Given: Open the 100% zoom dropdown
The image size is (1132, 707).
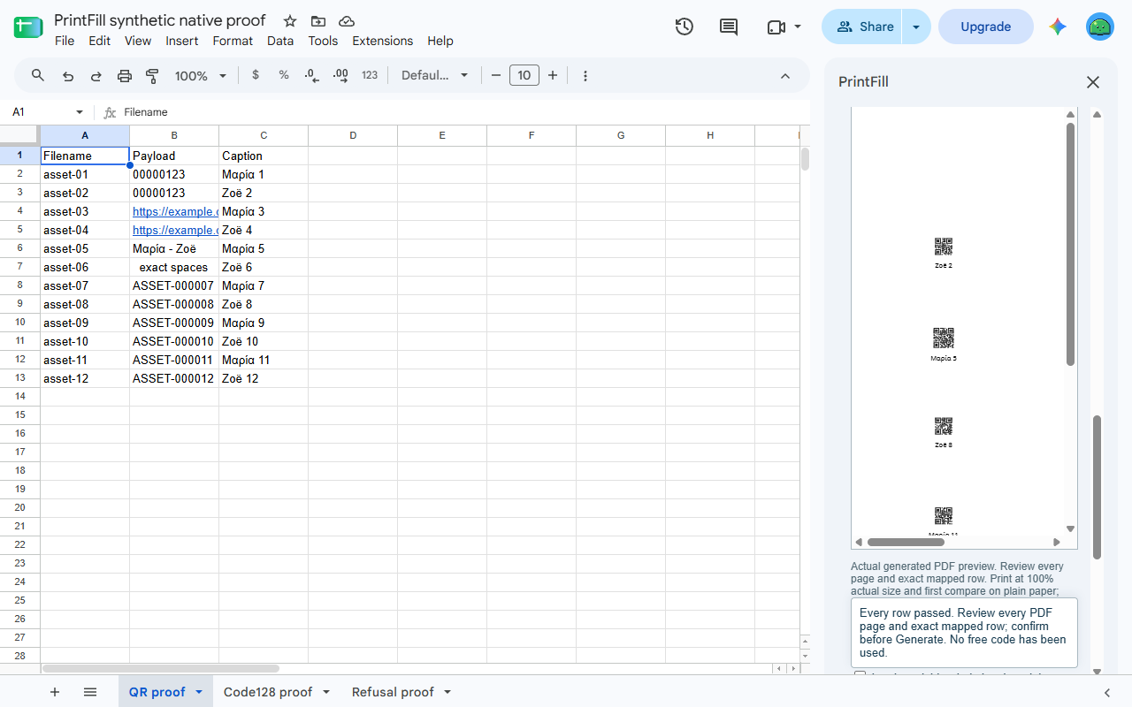Looking at the screenshot, I should click(x=201, y=76).
